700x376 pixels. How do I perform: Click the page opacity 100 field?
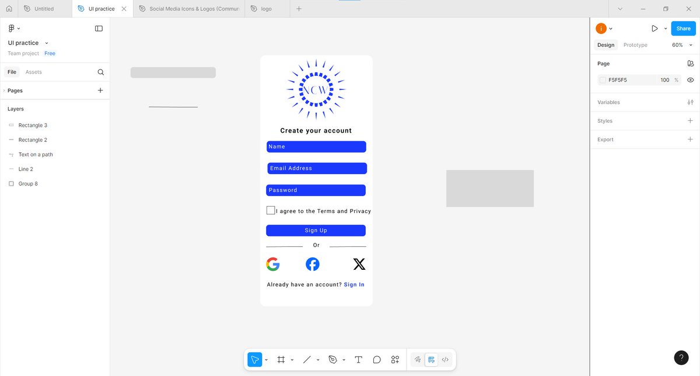coord(665,80)
